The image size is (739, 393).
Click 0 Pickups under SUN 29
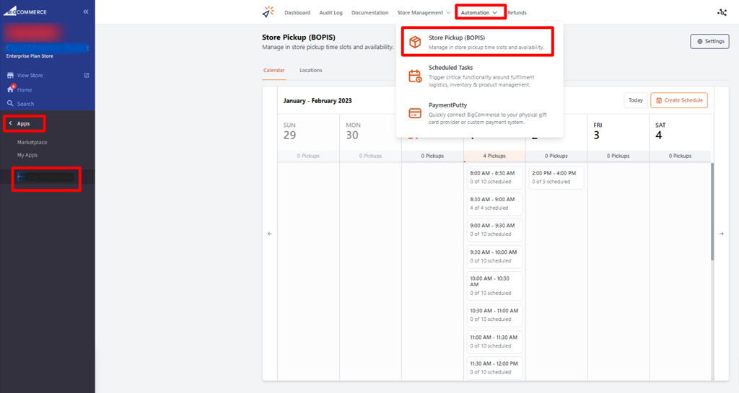308,156
